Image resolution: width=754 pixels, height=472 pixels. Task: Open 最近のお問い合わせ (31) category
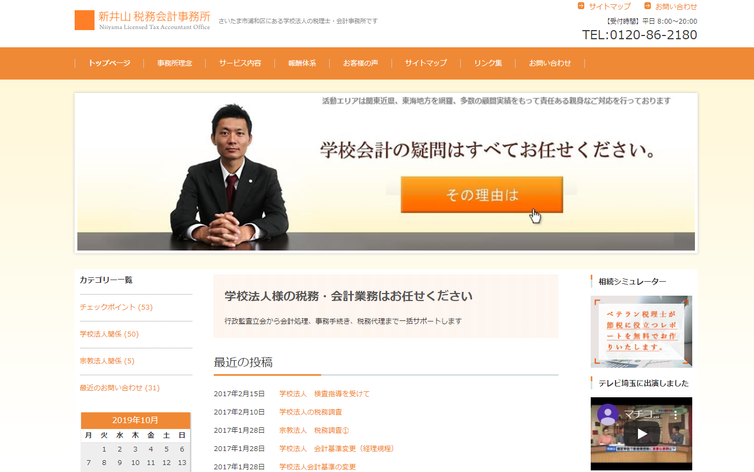coord(119,388)
